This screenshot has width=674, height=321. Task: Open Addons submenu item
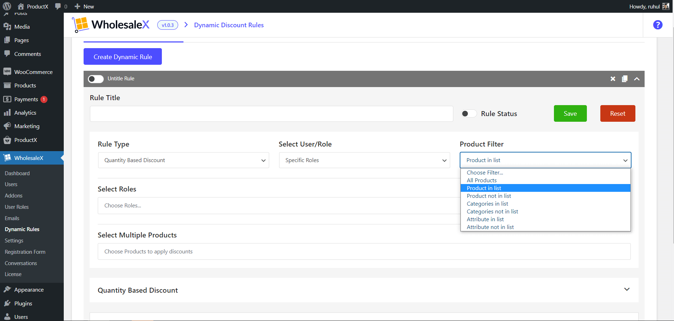pos(13,196)
